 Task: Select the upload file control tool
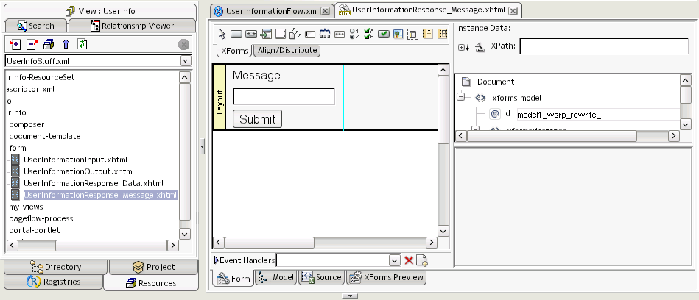click(x=295, y=34)
